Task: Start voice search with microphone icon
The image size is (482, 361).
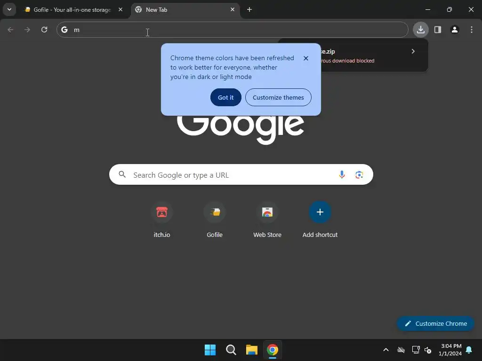Action: coord(342,175)
